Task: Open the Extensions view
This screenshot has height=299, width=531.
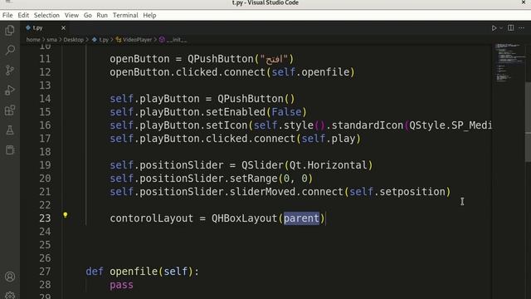Action: [x=10, y=110]
